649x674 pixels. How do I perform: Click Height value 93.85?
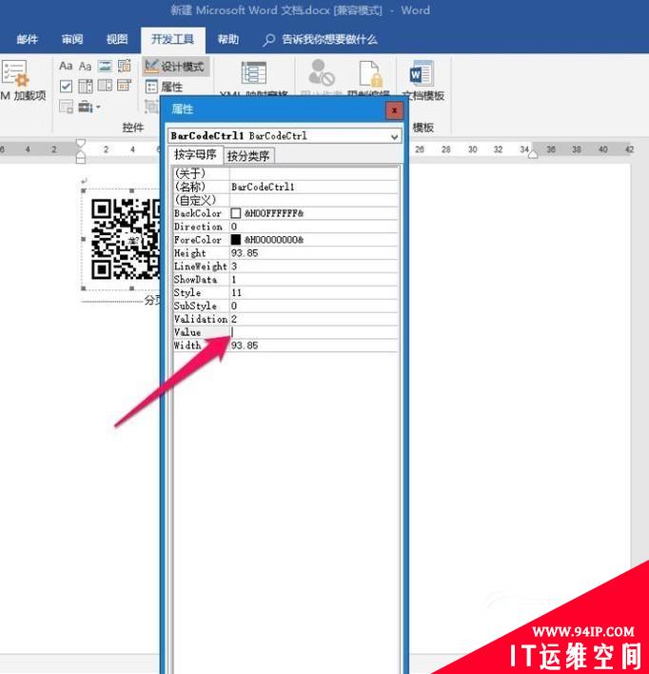(314, 253)
